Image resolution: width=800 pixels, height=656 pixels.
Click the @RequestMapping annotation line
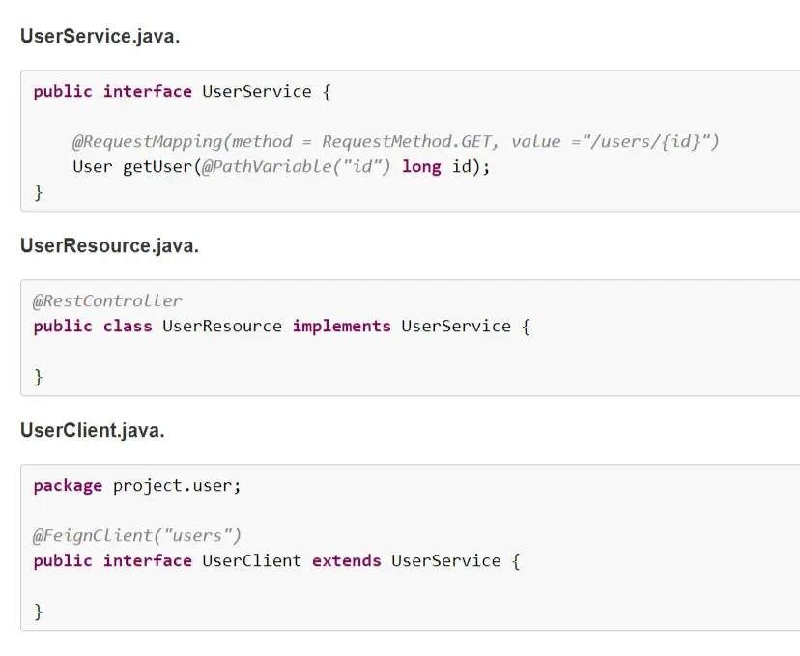pos(396,141)
